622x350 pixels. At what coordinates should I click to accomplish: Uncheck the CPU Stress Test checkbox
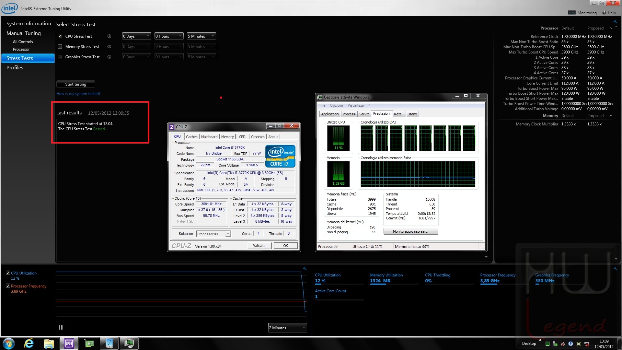point(60,36)
